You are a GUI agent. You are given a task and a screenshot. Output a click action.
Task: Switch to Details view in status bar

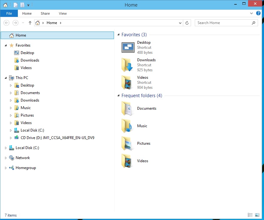pos(250,215)
